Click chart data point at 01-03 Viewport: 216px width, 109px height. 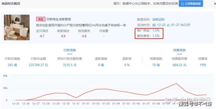coord(106,89)
